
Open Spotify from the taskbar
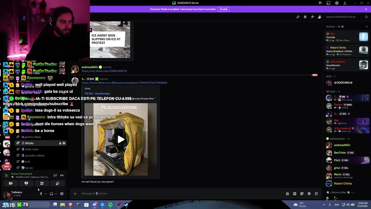pos(110,205)
